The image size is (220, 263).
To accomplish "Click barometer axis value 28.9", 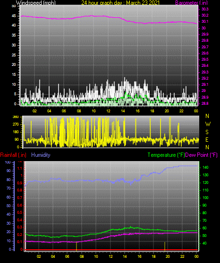I will pyautogui.click(x=205, y=97).
